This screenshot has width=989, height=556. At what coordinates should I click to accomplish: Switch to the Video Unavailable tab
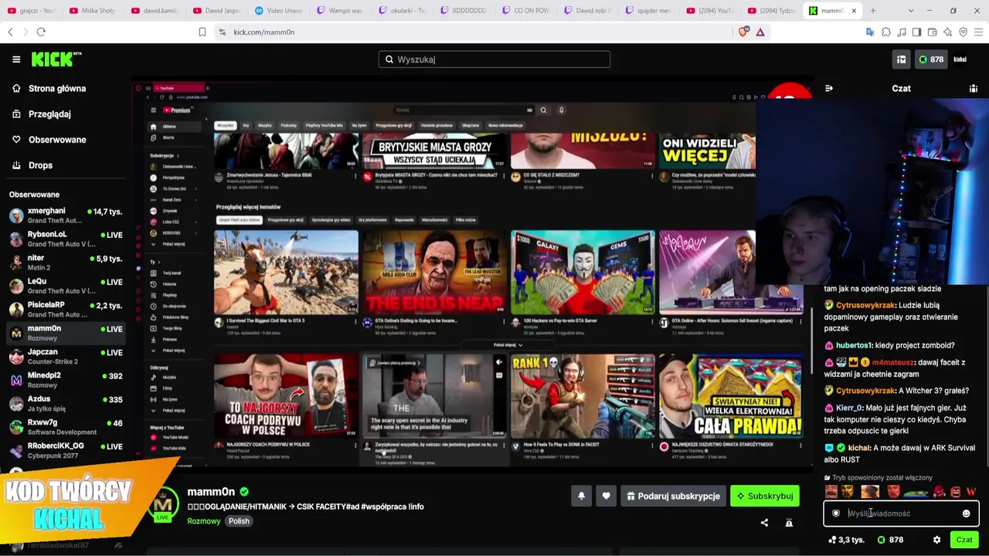click(x=279, y=11)
